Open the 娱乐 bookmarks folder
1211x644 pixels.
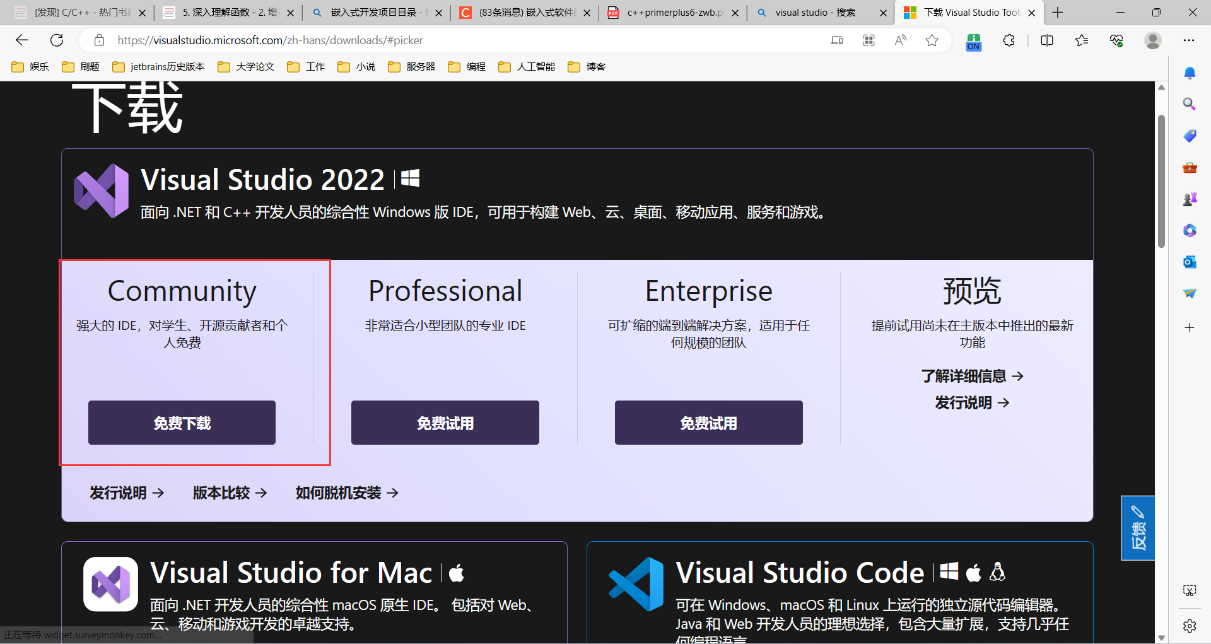(x=30, y=67)
